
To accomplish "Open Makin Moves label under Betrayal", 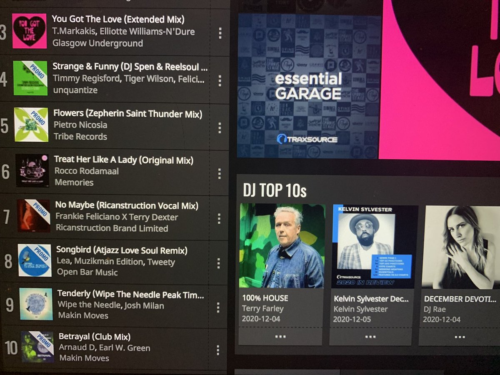I will [84, 358].
